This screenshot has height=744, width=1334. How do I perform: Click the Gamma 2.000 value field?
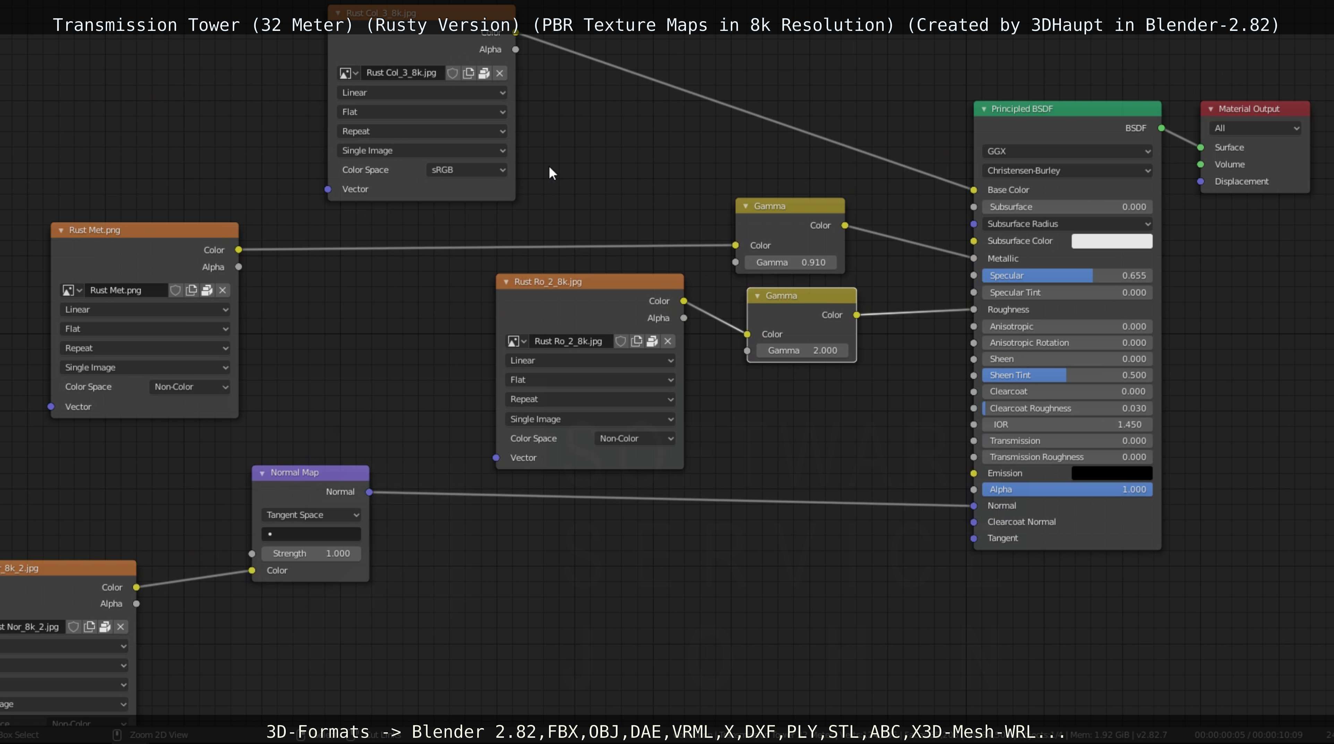802,350
